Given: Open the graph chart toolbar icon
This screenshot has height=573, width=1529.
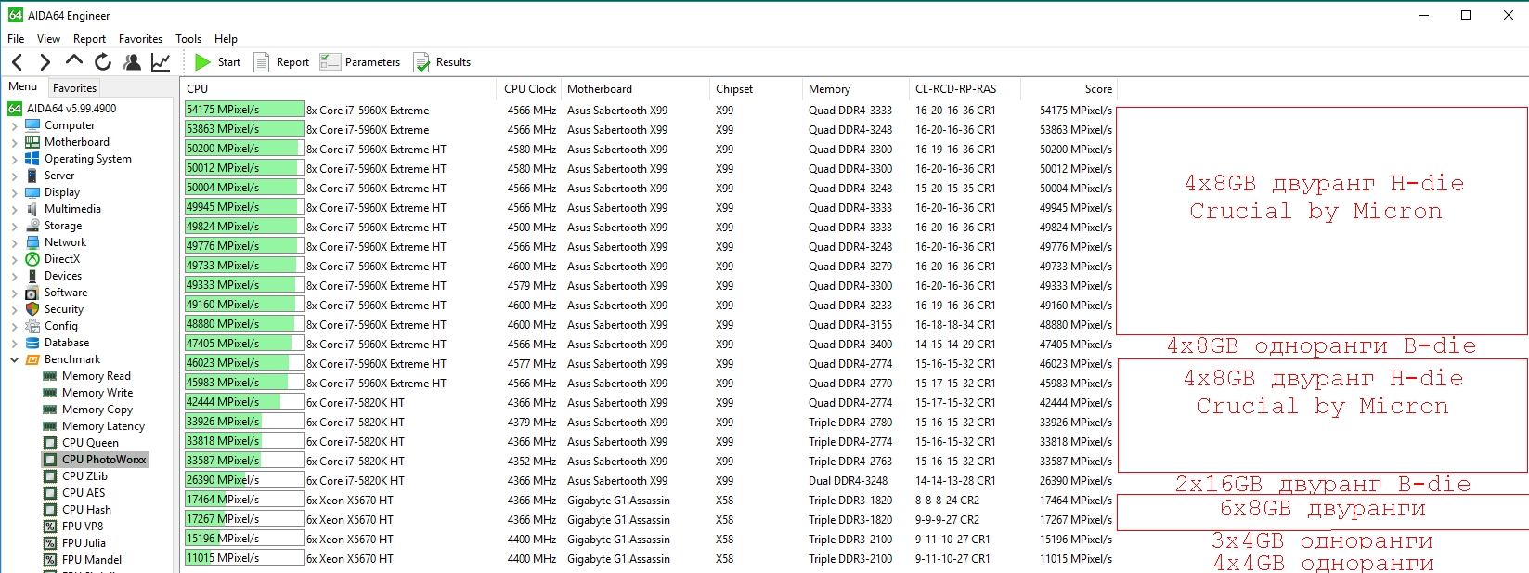Looking at the screenshot, I should 161,62.
